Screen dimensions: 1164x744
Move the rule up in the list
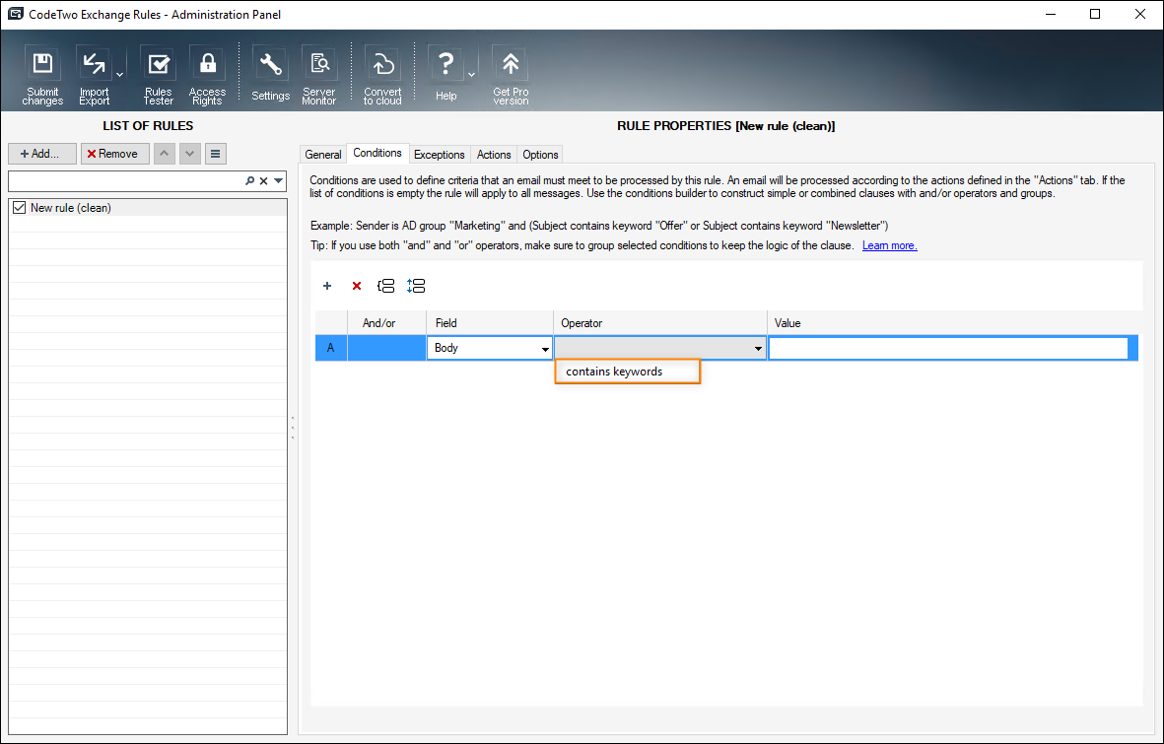[x=164, y=154]
